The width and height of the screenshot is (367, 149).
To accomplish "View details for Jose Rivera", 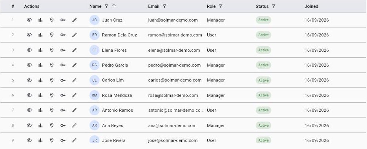I will [29, 140].
